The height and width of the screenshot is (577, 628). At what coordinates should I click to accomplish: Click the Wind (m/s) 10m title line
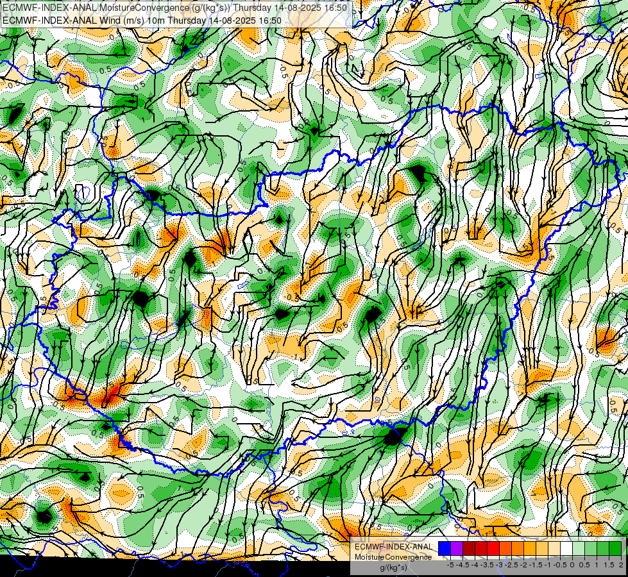[x=142, y=21]
